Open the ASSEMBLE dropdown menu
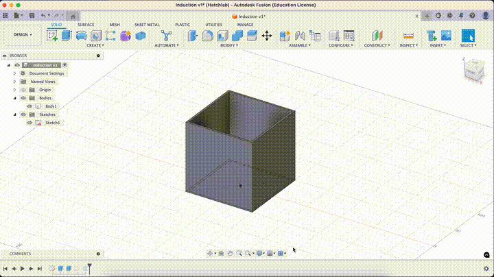The image size is (494, 277). [300, 45]
